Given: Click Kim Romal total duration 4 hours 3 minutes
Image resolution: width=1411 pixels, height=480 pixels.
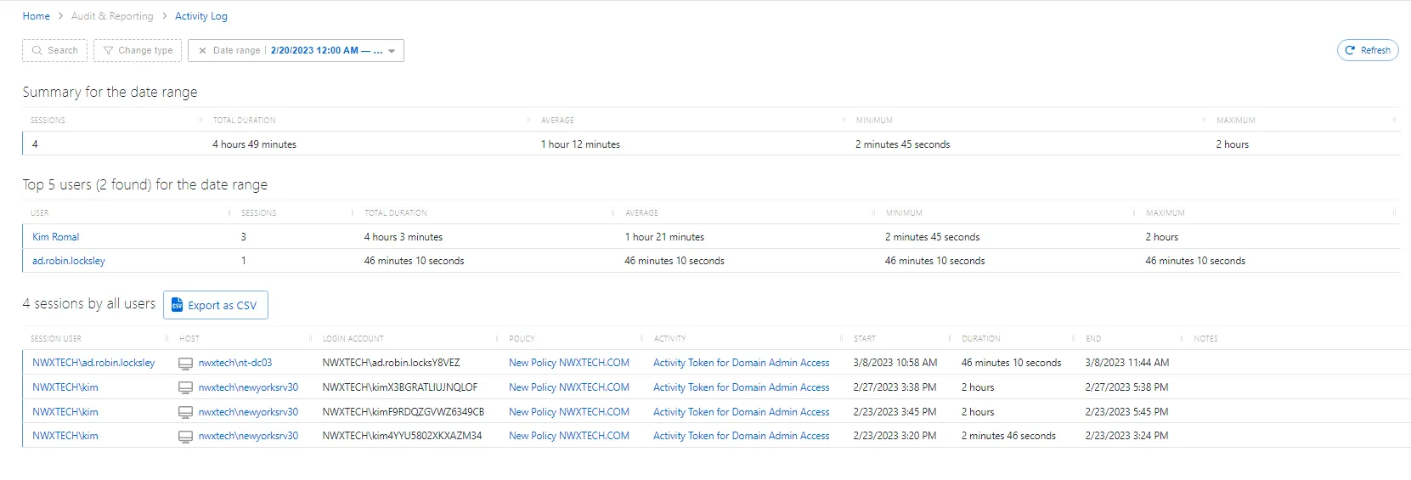Looking at the screenshot, I should (403, 237).
